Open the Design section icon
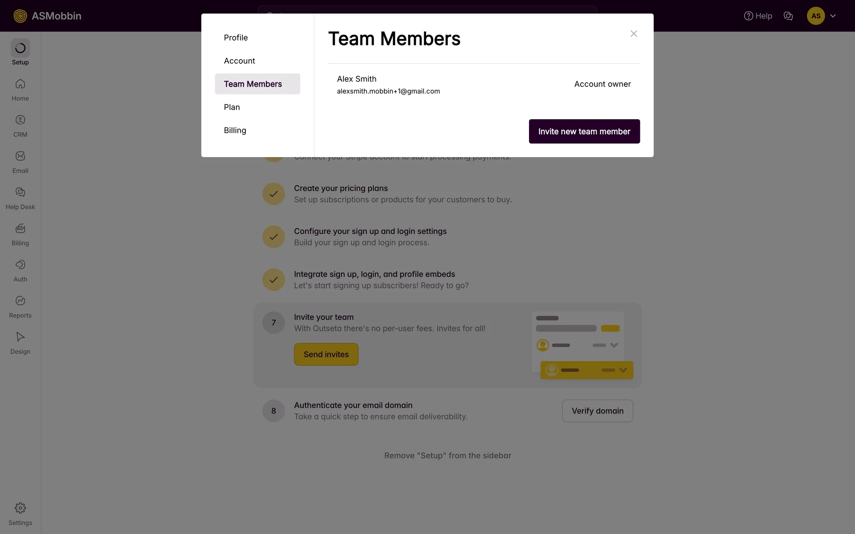 click(20, 337)
